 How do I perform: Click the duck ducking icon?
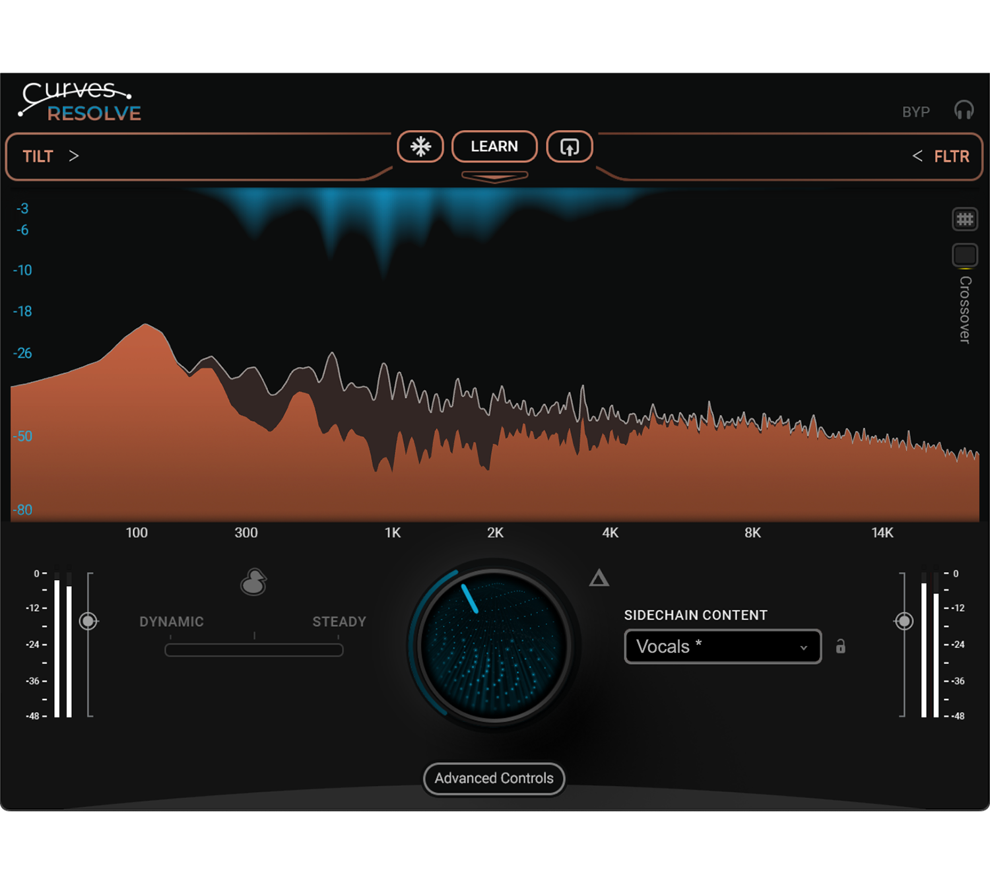coord(253,582)
